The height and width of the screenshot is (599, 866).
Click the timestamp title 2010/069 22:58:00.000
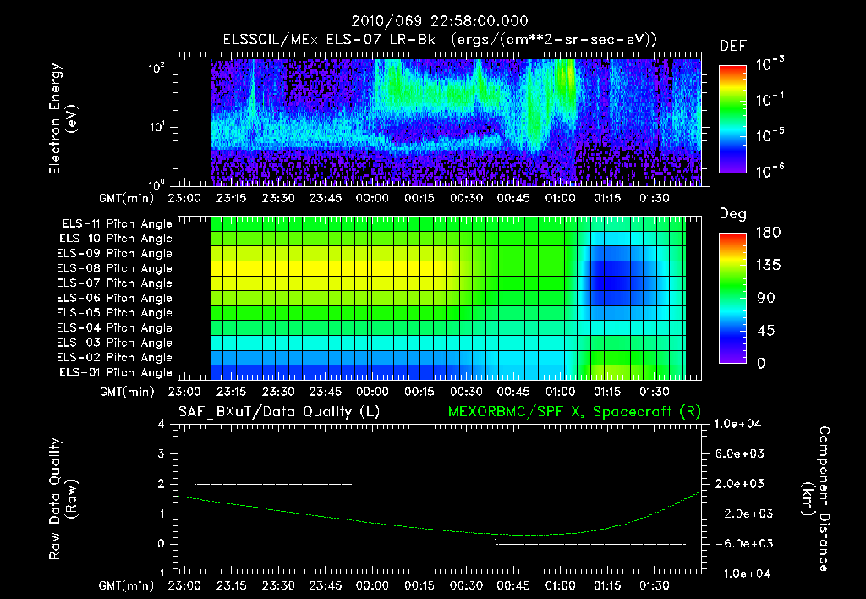click(x=440, y=21)
